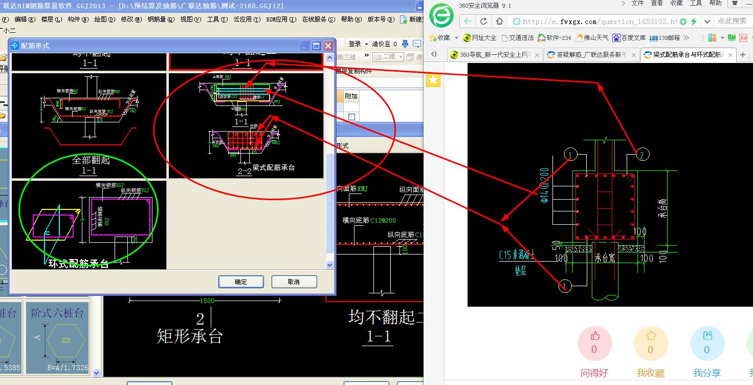Close the 梁式配筋承台 browser tab

730,55
